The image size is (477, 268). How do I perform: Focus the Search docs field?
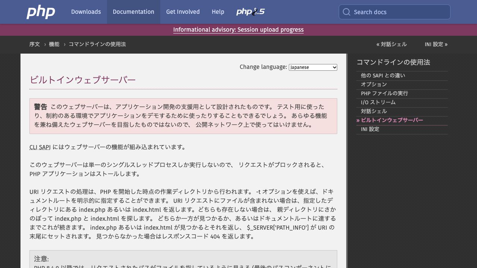click(x=395, y=12)
